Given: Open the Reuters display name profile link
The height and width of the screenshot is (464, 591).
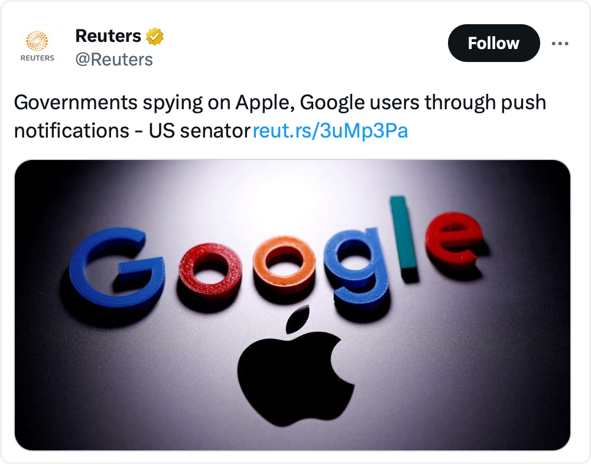Looking at the screenshot, I should tap(108, 37).
